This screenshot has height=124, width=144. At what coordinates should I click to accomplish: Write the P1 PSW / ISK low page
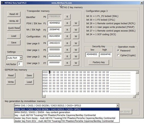pos(76,23)
